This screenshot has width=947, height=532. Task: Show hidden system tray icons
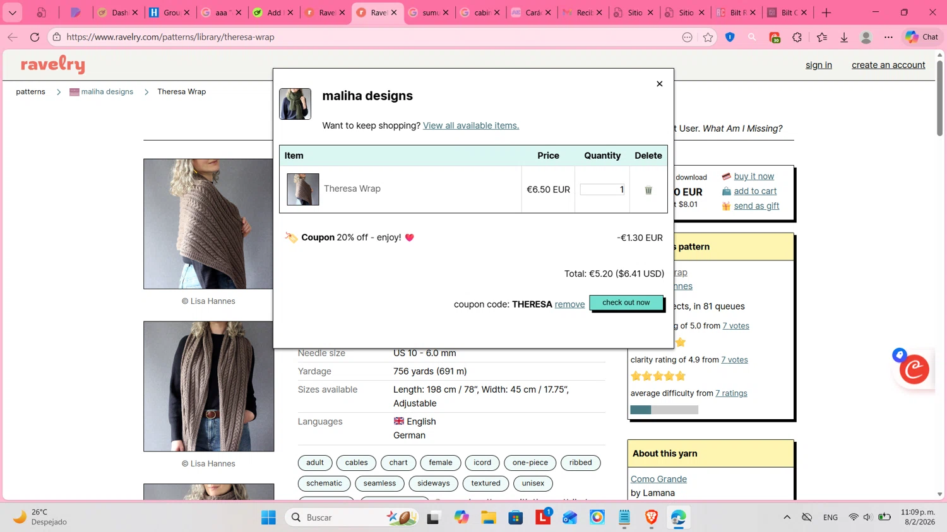click(787, 518)
